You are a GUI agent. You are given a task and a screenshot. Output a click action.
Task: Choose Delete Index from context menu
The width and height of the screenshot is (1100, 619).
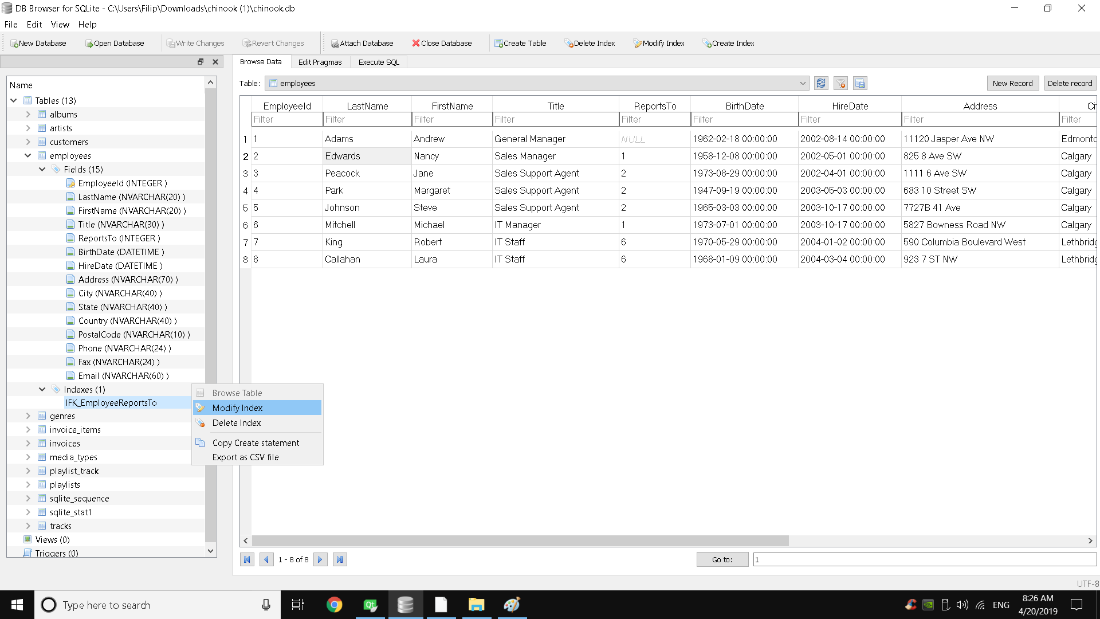coord(257,423)
